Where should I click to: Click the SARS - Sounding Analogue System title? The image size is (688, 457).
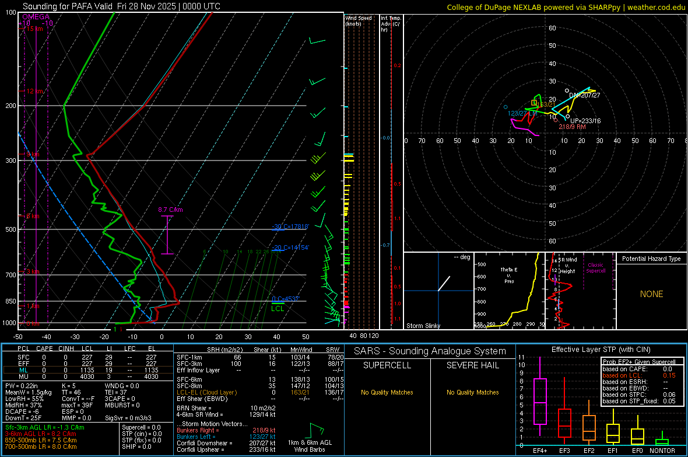pyautogui.click(x=430, y=351)
